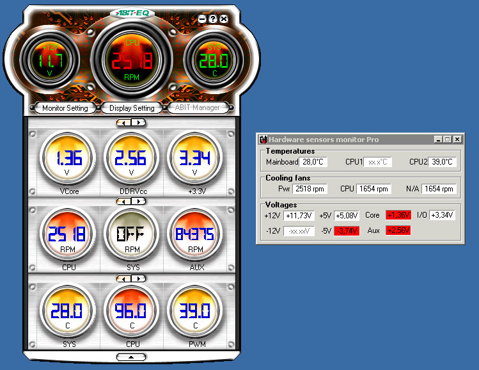Click the Voltages group label

tap(281, 205)
